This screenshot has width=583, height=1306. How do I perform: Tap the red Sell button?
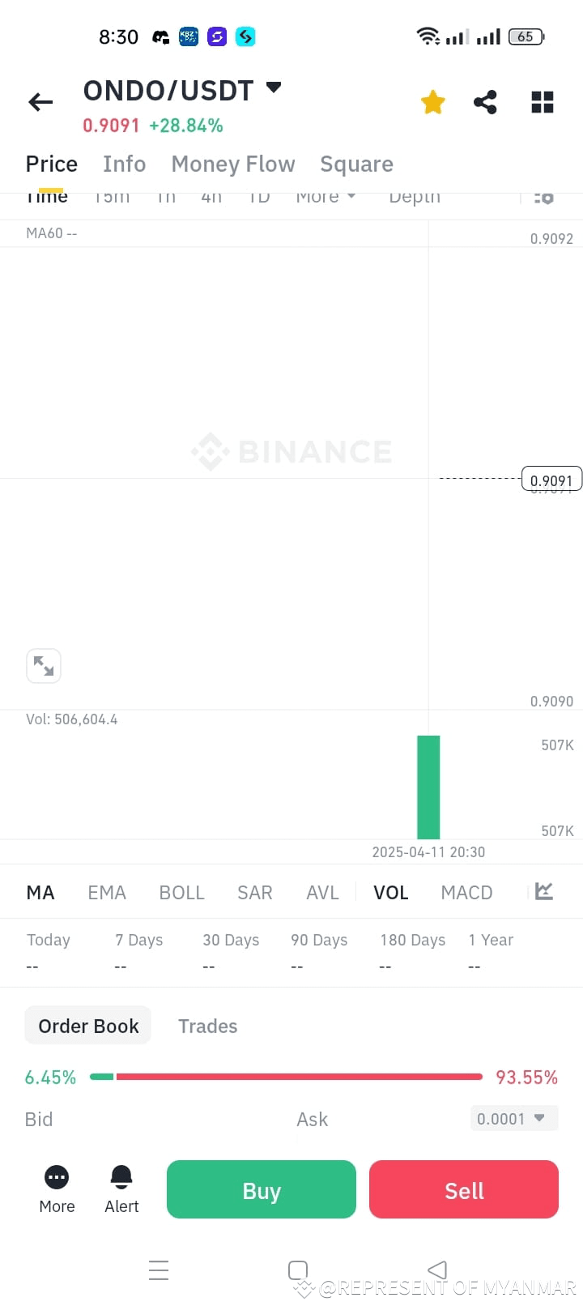click(x=464, y=1189)
